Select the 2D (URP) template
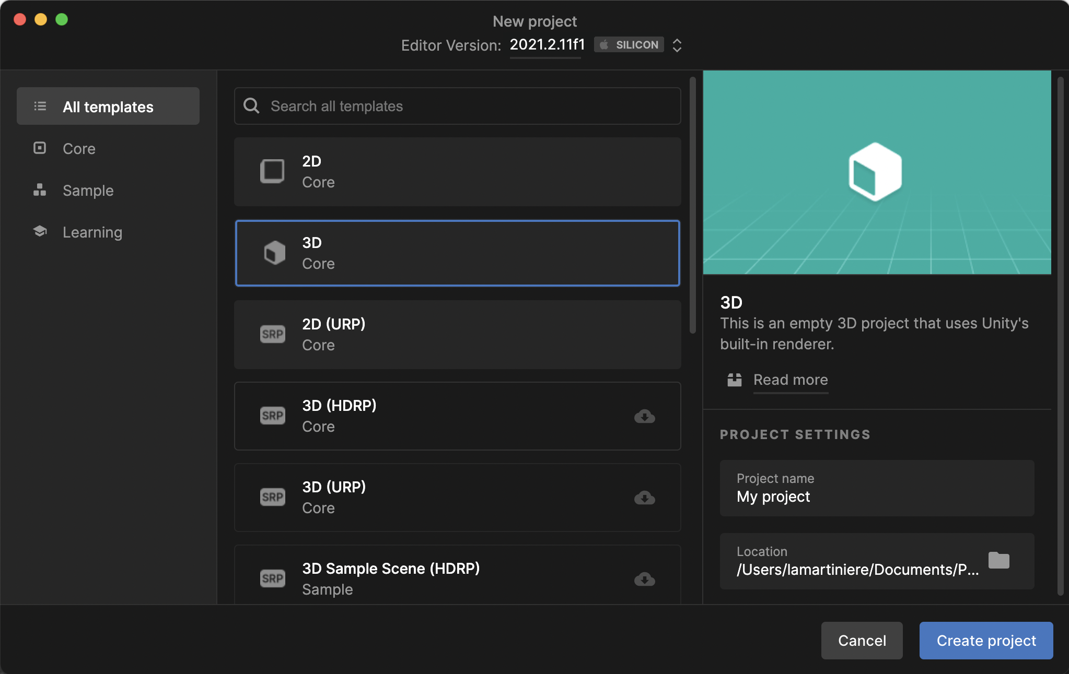Viewport: 1069px width, 674px height. [x=457, y=335]
